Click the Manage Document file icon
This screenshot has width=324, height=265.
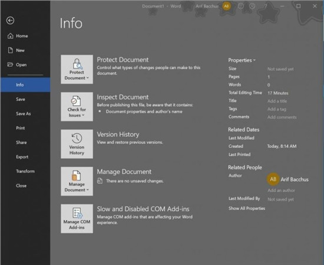[76, 175]
